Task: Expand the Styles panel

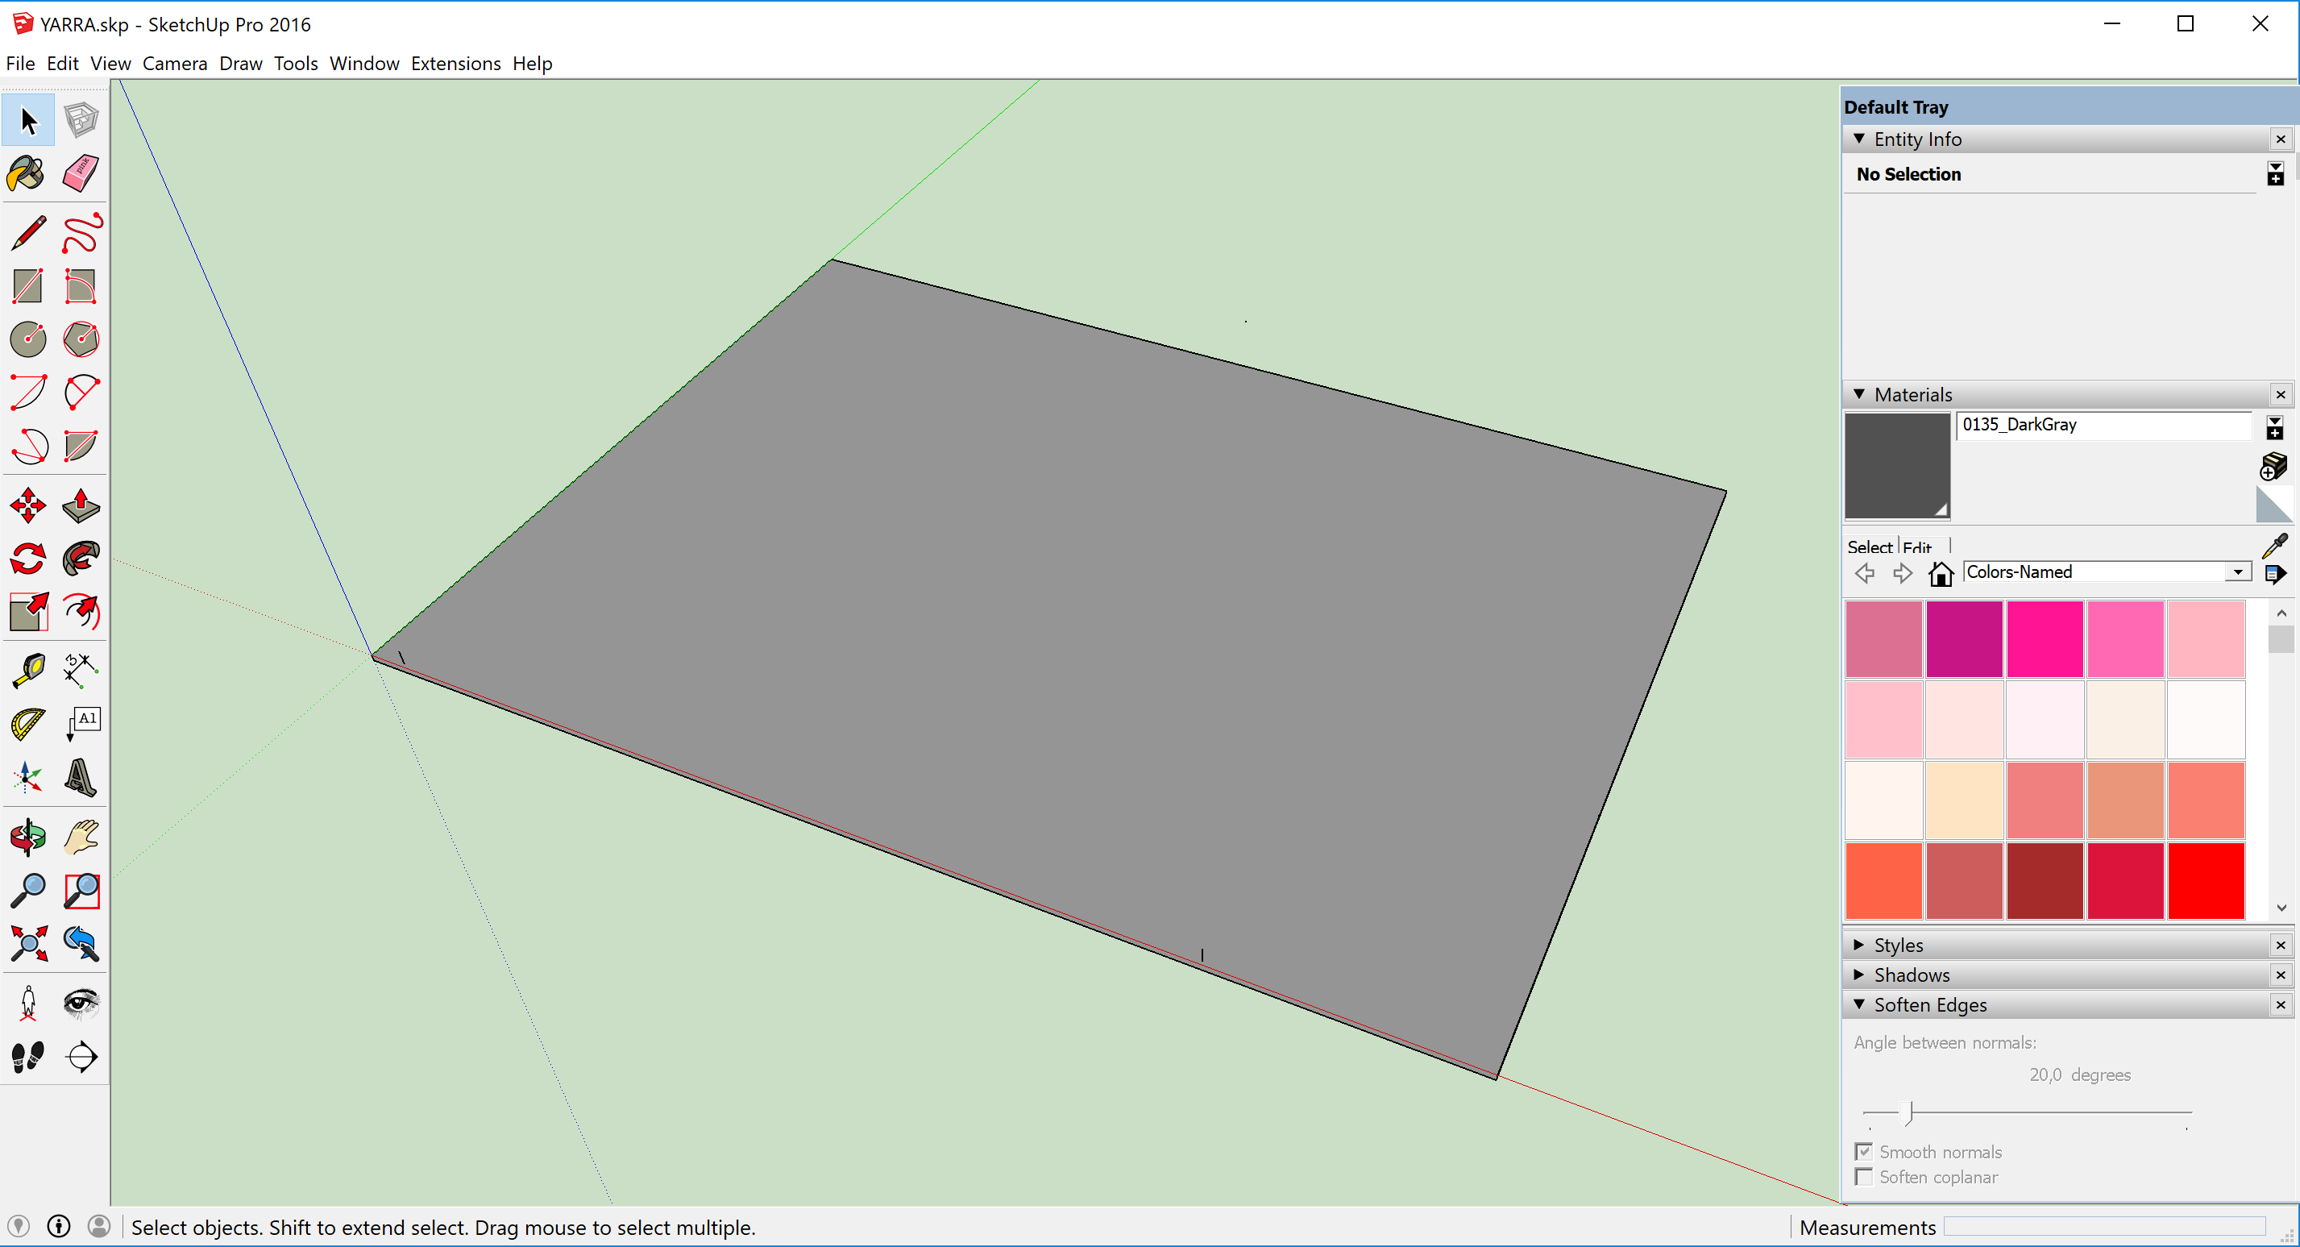Action: pyautogui.click(x=1859, y=944)
